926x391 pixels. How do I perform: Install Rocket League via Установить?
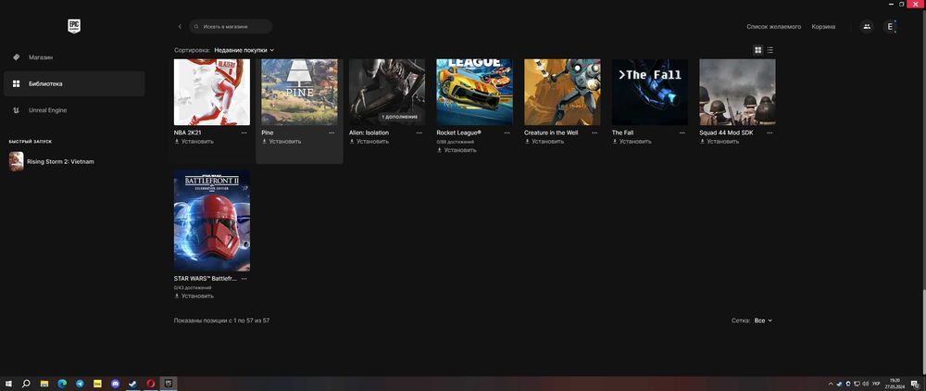click(x=457, y=151)
